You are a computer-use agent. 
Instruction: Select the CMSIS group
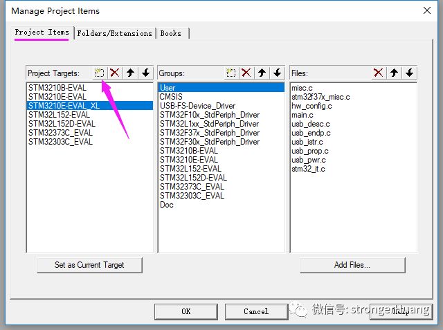(221, 97)
